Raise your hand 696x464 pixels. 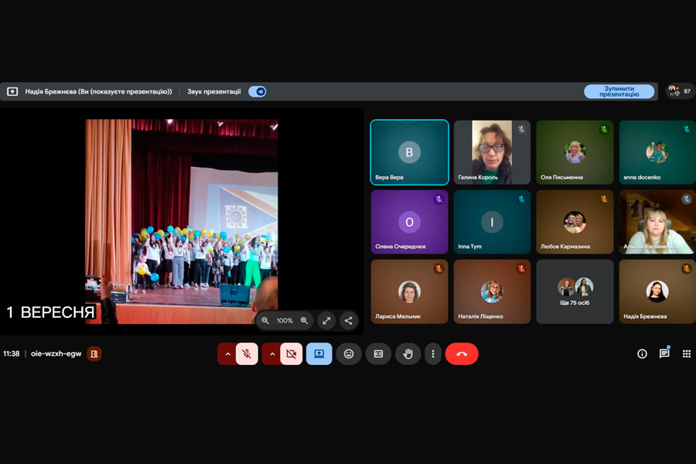(x=408, y=354)
